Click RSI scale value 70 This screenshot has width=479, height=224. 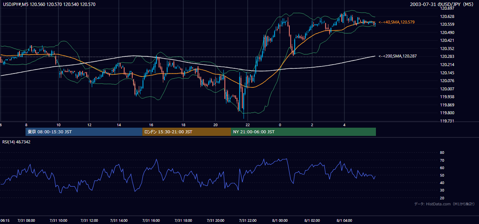[x=442, y=160]
